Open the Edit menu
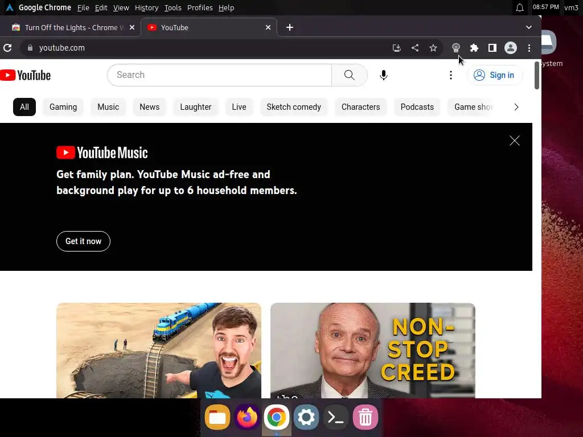The width and height of the screenshot is (583, 437). click(101, 8)
